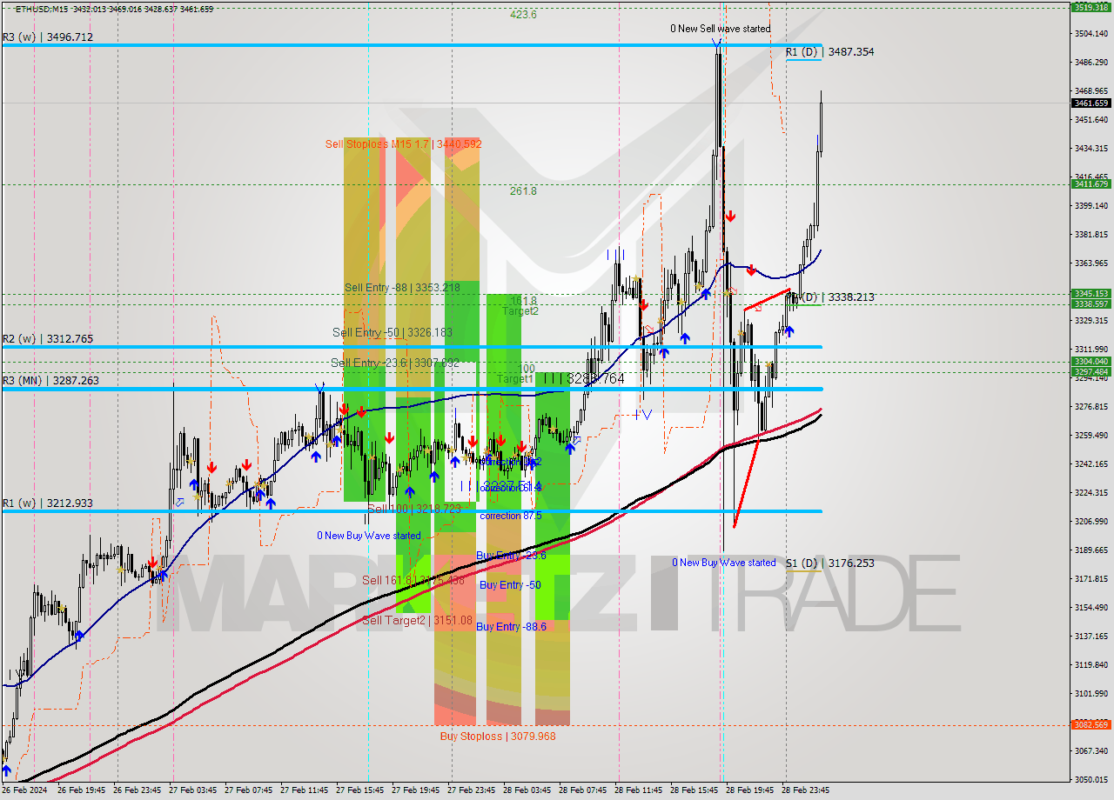This screenshot has width=1114, height=800.
Task: Click 28 Feb 15:45 on time axis
Action: (695, 790)
